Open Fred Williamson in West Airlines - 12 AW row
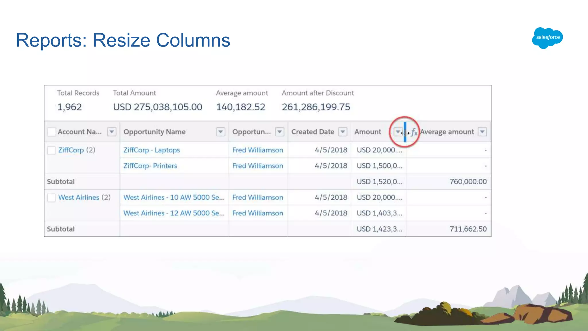588x331 pixels. tap(258, 213)
